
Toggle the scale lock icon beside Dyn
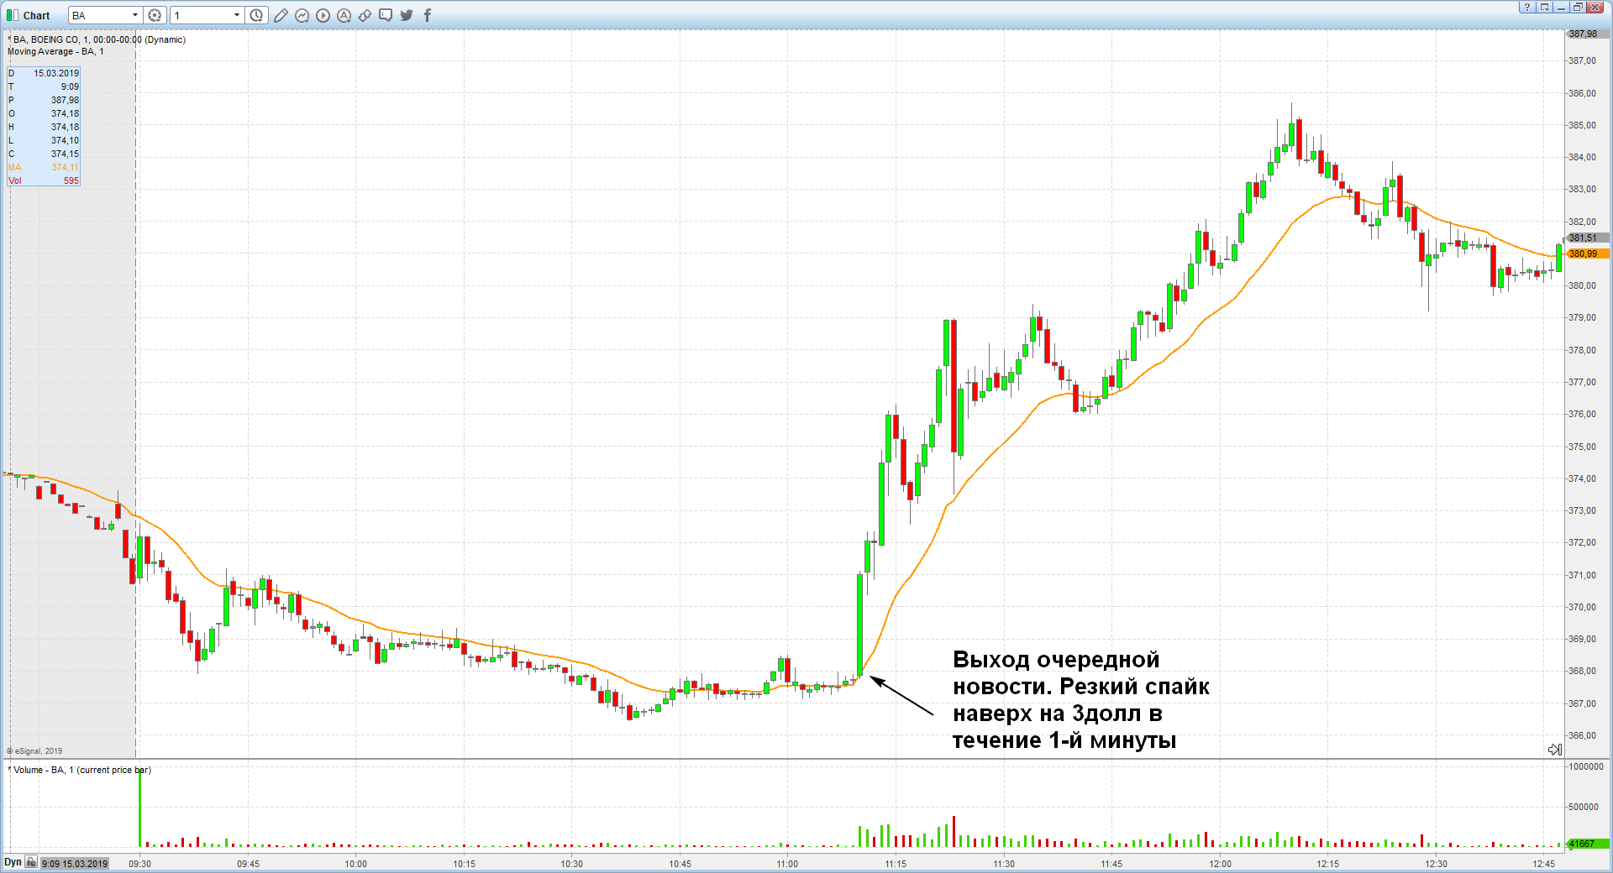pos(31,862)
